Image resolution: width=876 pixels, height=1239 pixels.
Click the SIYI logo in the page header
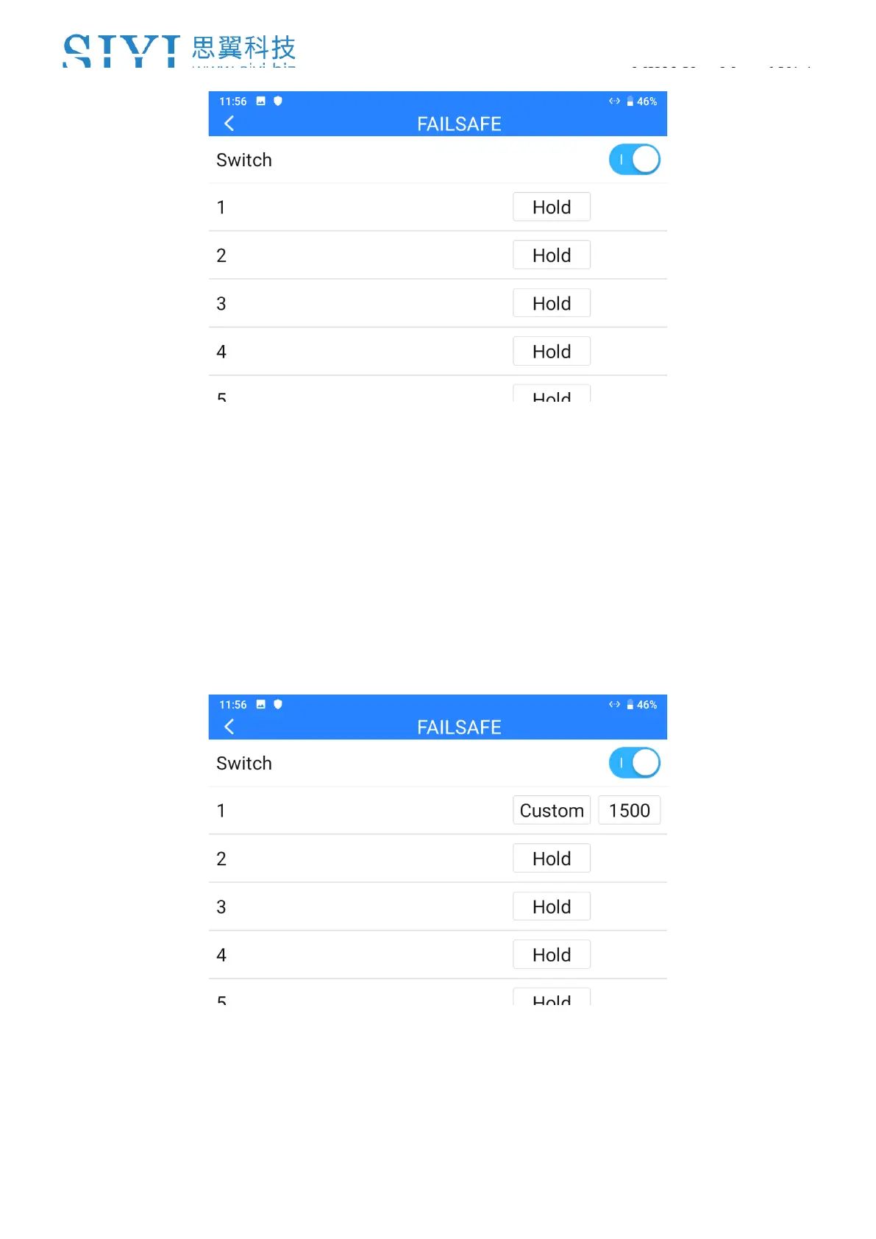coord(121,51)
